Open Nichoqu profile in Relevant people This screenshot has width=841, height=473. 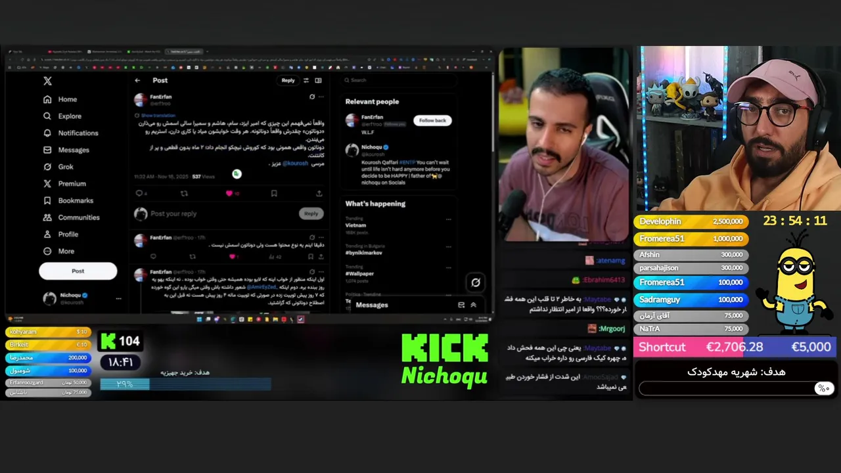pyautogui.click(x=371, y=147)
